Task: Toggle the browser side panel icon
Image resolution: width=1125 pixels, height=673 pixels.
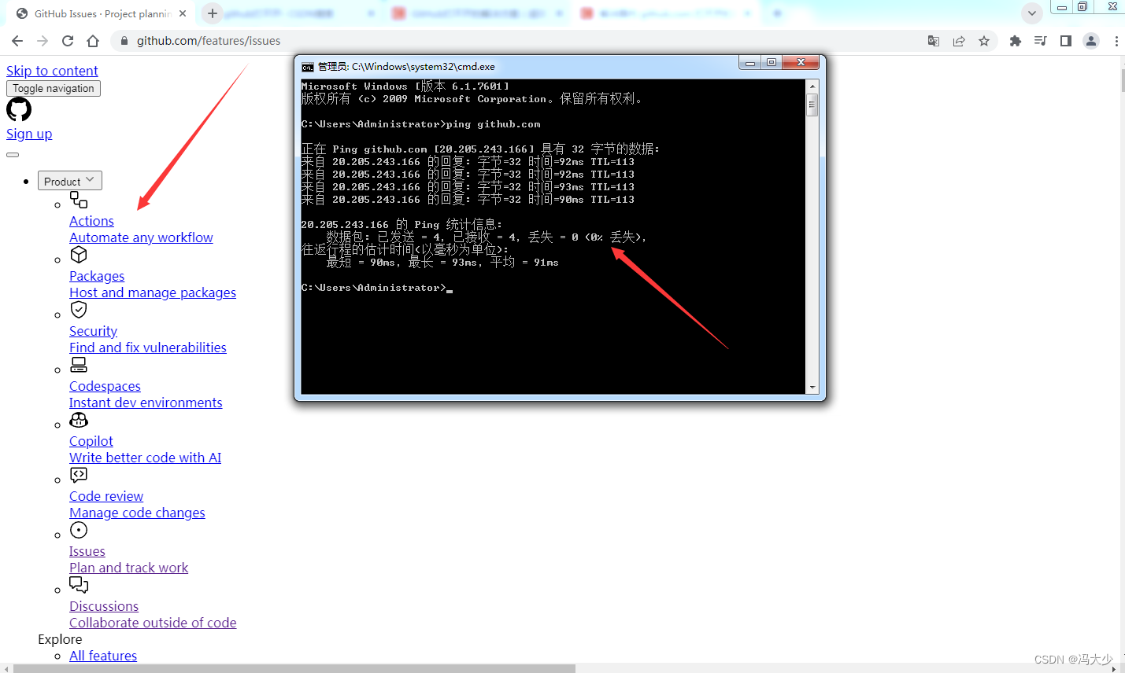Action: pos(1066,41)
